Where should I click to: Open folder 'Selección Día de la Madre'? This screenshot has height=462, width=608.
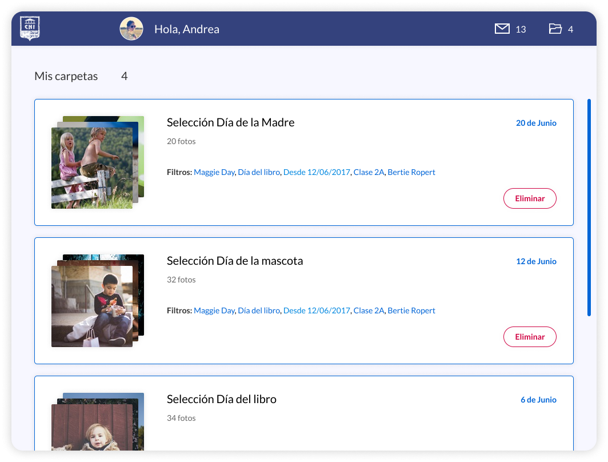(231, 122)
